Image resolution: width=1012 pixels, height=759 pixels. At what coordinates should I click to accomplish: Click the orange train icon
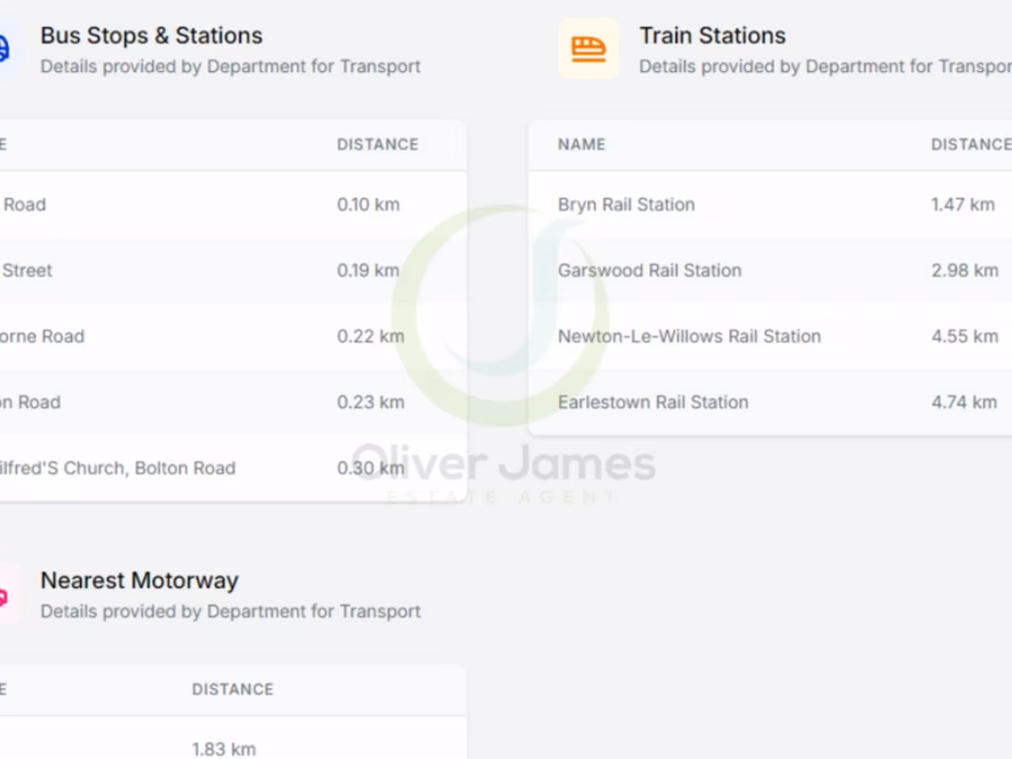coord(588,48)
